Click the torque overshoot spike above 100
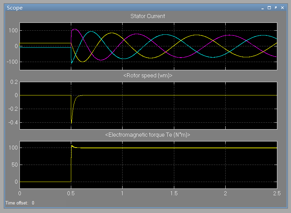 [x=72, y=146]
